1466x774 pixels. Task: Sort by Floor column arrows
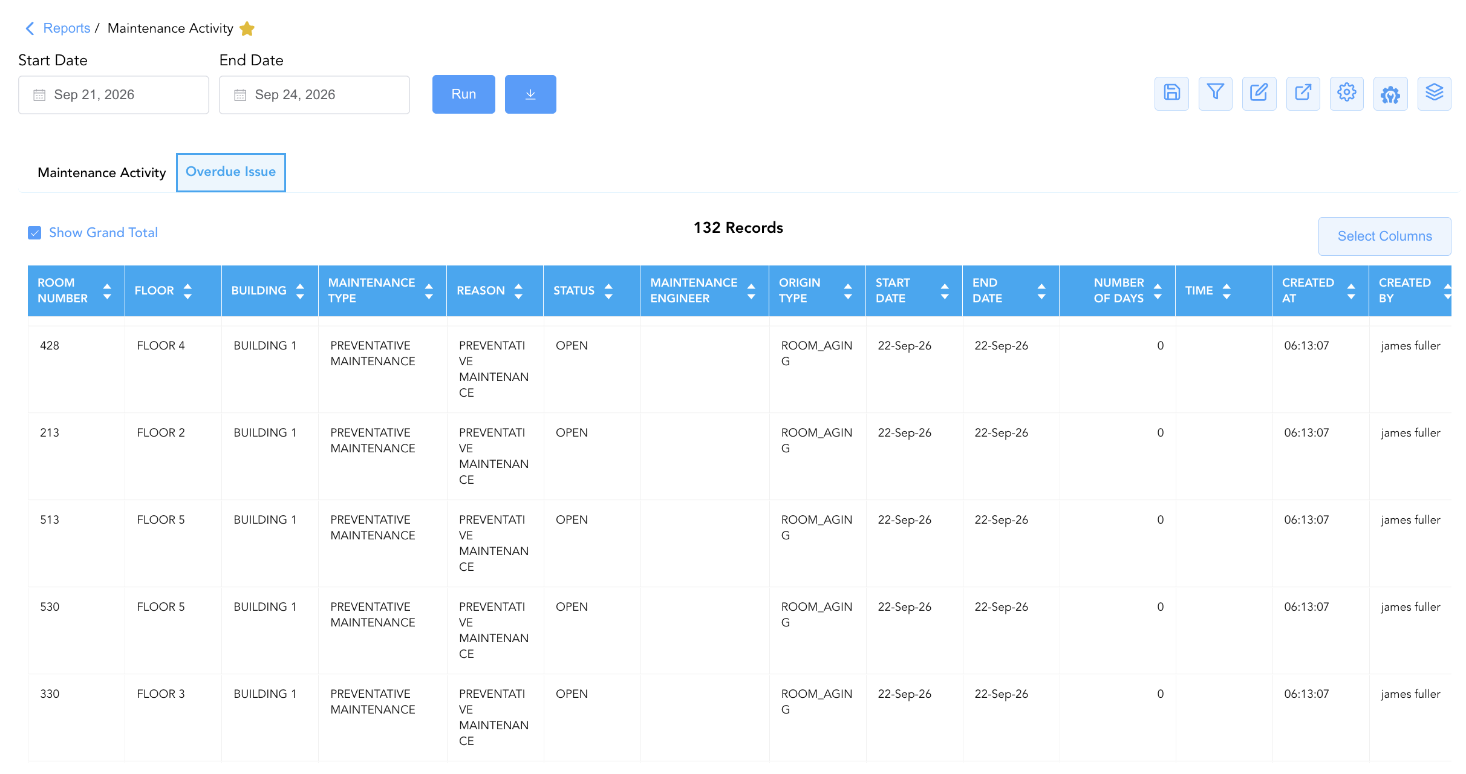(187, 291)
